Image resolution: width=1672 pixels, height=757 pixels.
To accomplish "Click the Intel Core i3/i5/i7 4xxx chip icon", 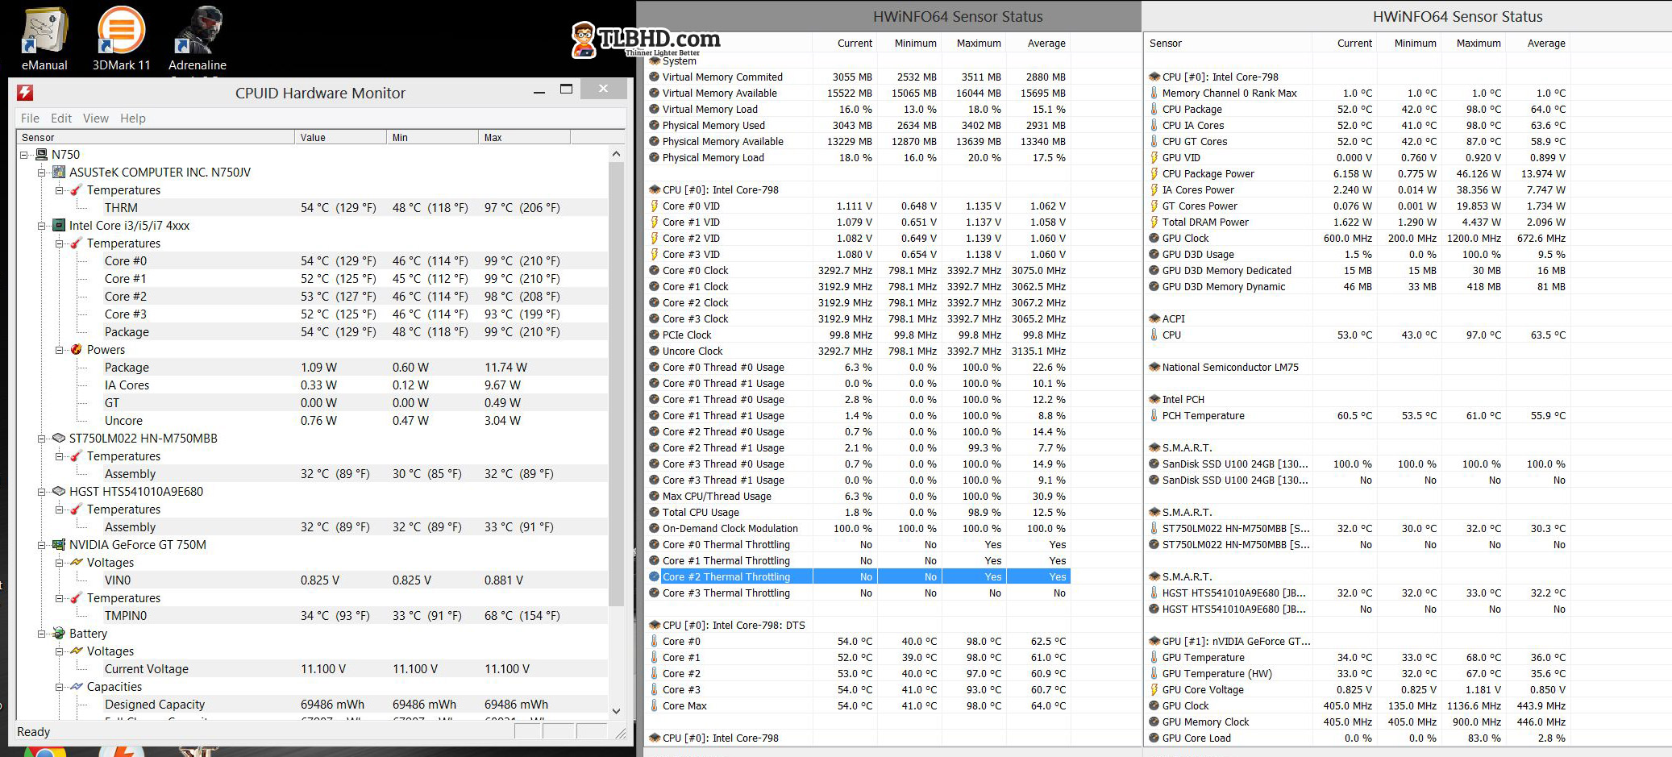I will (59, 226).
